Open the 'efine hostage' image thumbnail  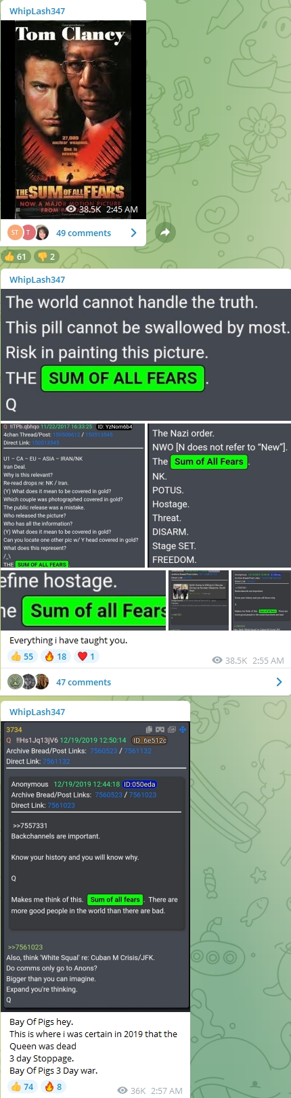tap(83, 600)
